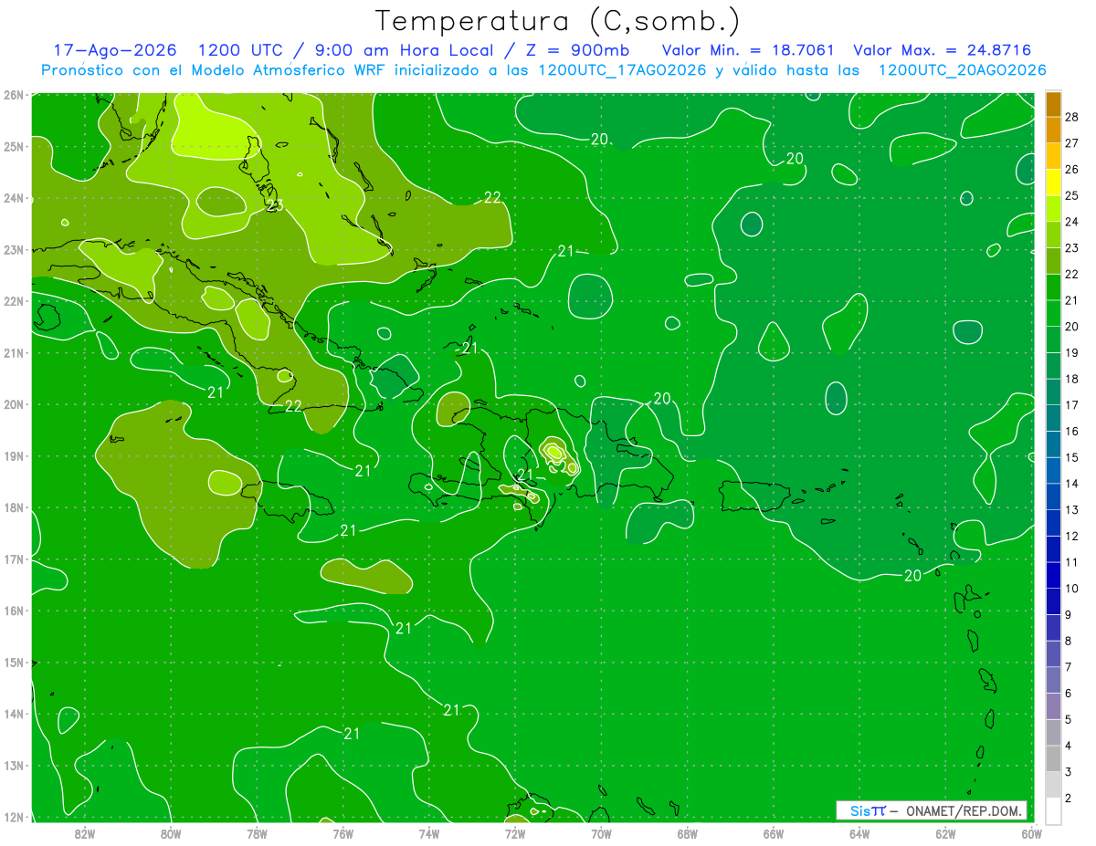Image resolution: width=1096 pixels, height=846 pixels.
Task: Click color bar value "17"
Action: click(1072, 405)
